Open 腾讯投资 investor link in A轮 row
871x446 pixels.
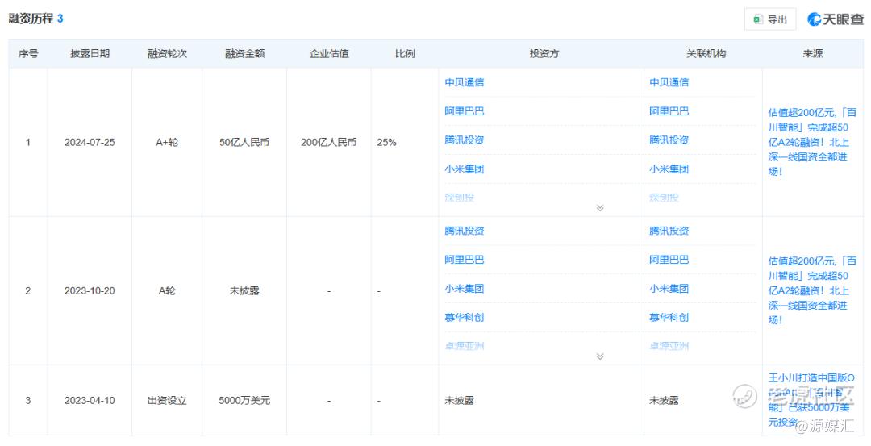(465, 231)
